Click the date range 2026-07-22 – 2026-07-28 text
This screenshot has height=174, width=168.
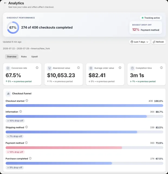tap(16, 48)
